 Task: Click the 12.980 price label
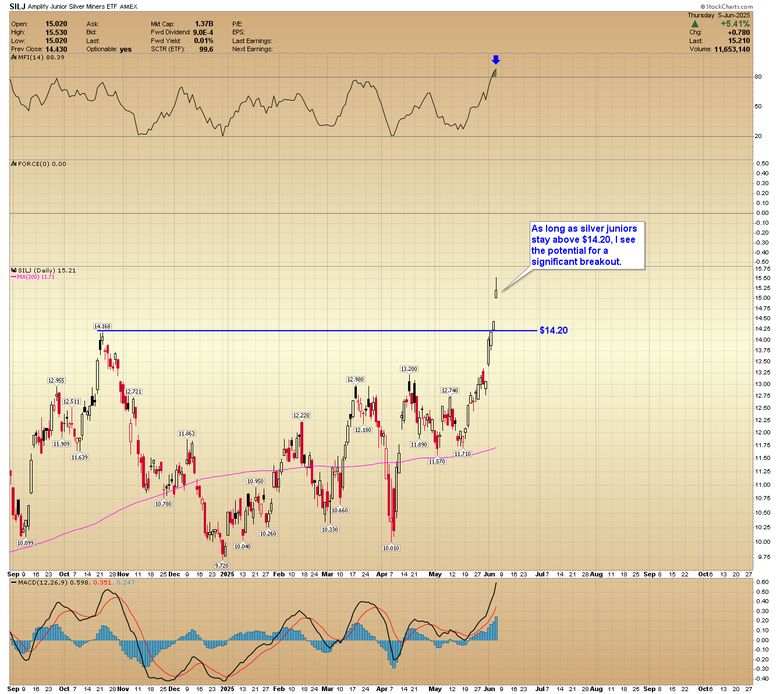click(x=355, y=380)
